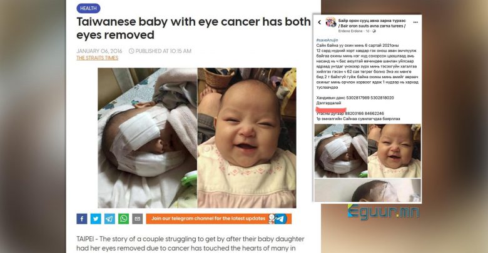Screen dimensions: 488x253
Task: Click the Facebook group avatar picture
Action: pos(331,22)
